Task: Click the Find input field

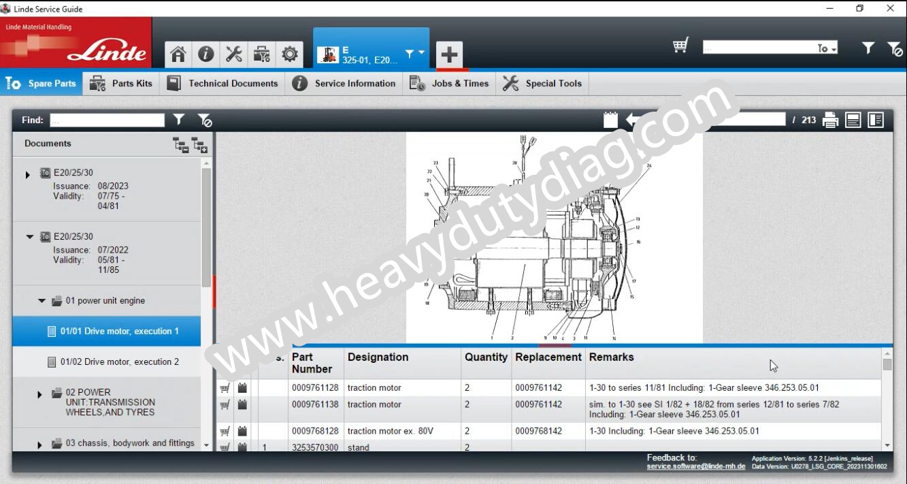Action: [107, 120]
